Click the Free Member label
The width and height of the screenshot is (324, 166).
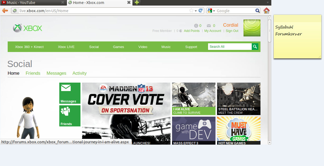pos(162,31)
